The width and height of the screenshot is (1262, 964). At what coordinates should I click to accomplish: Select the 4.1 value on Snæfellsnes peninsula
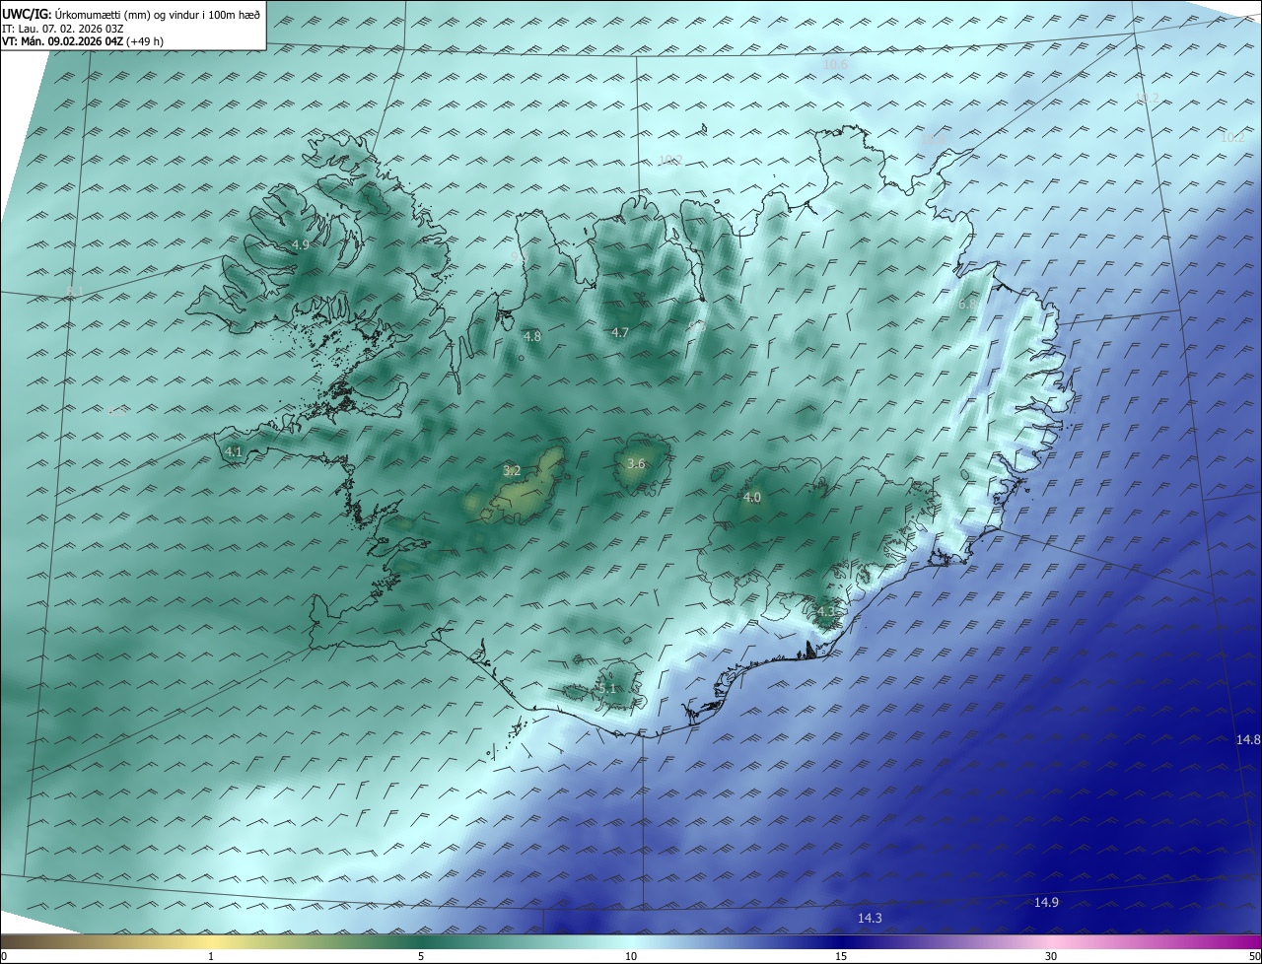234,451
